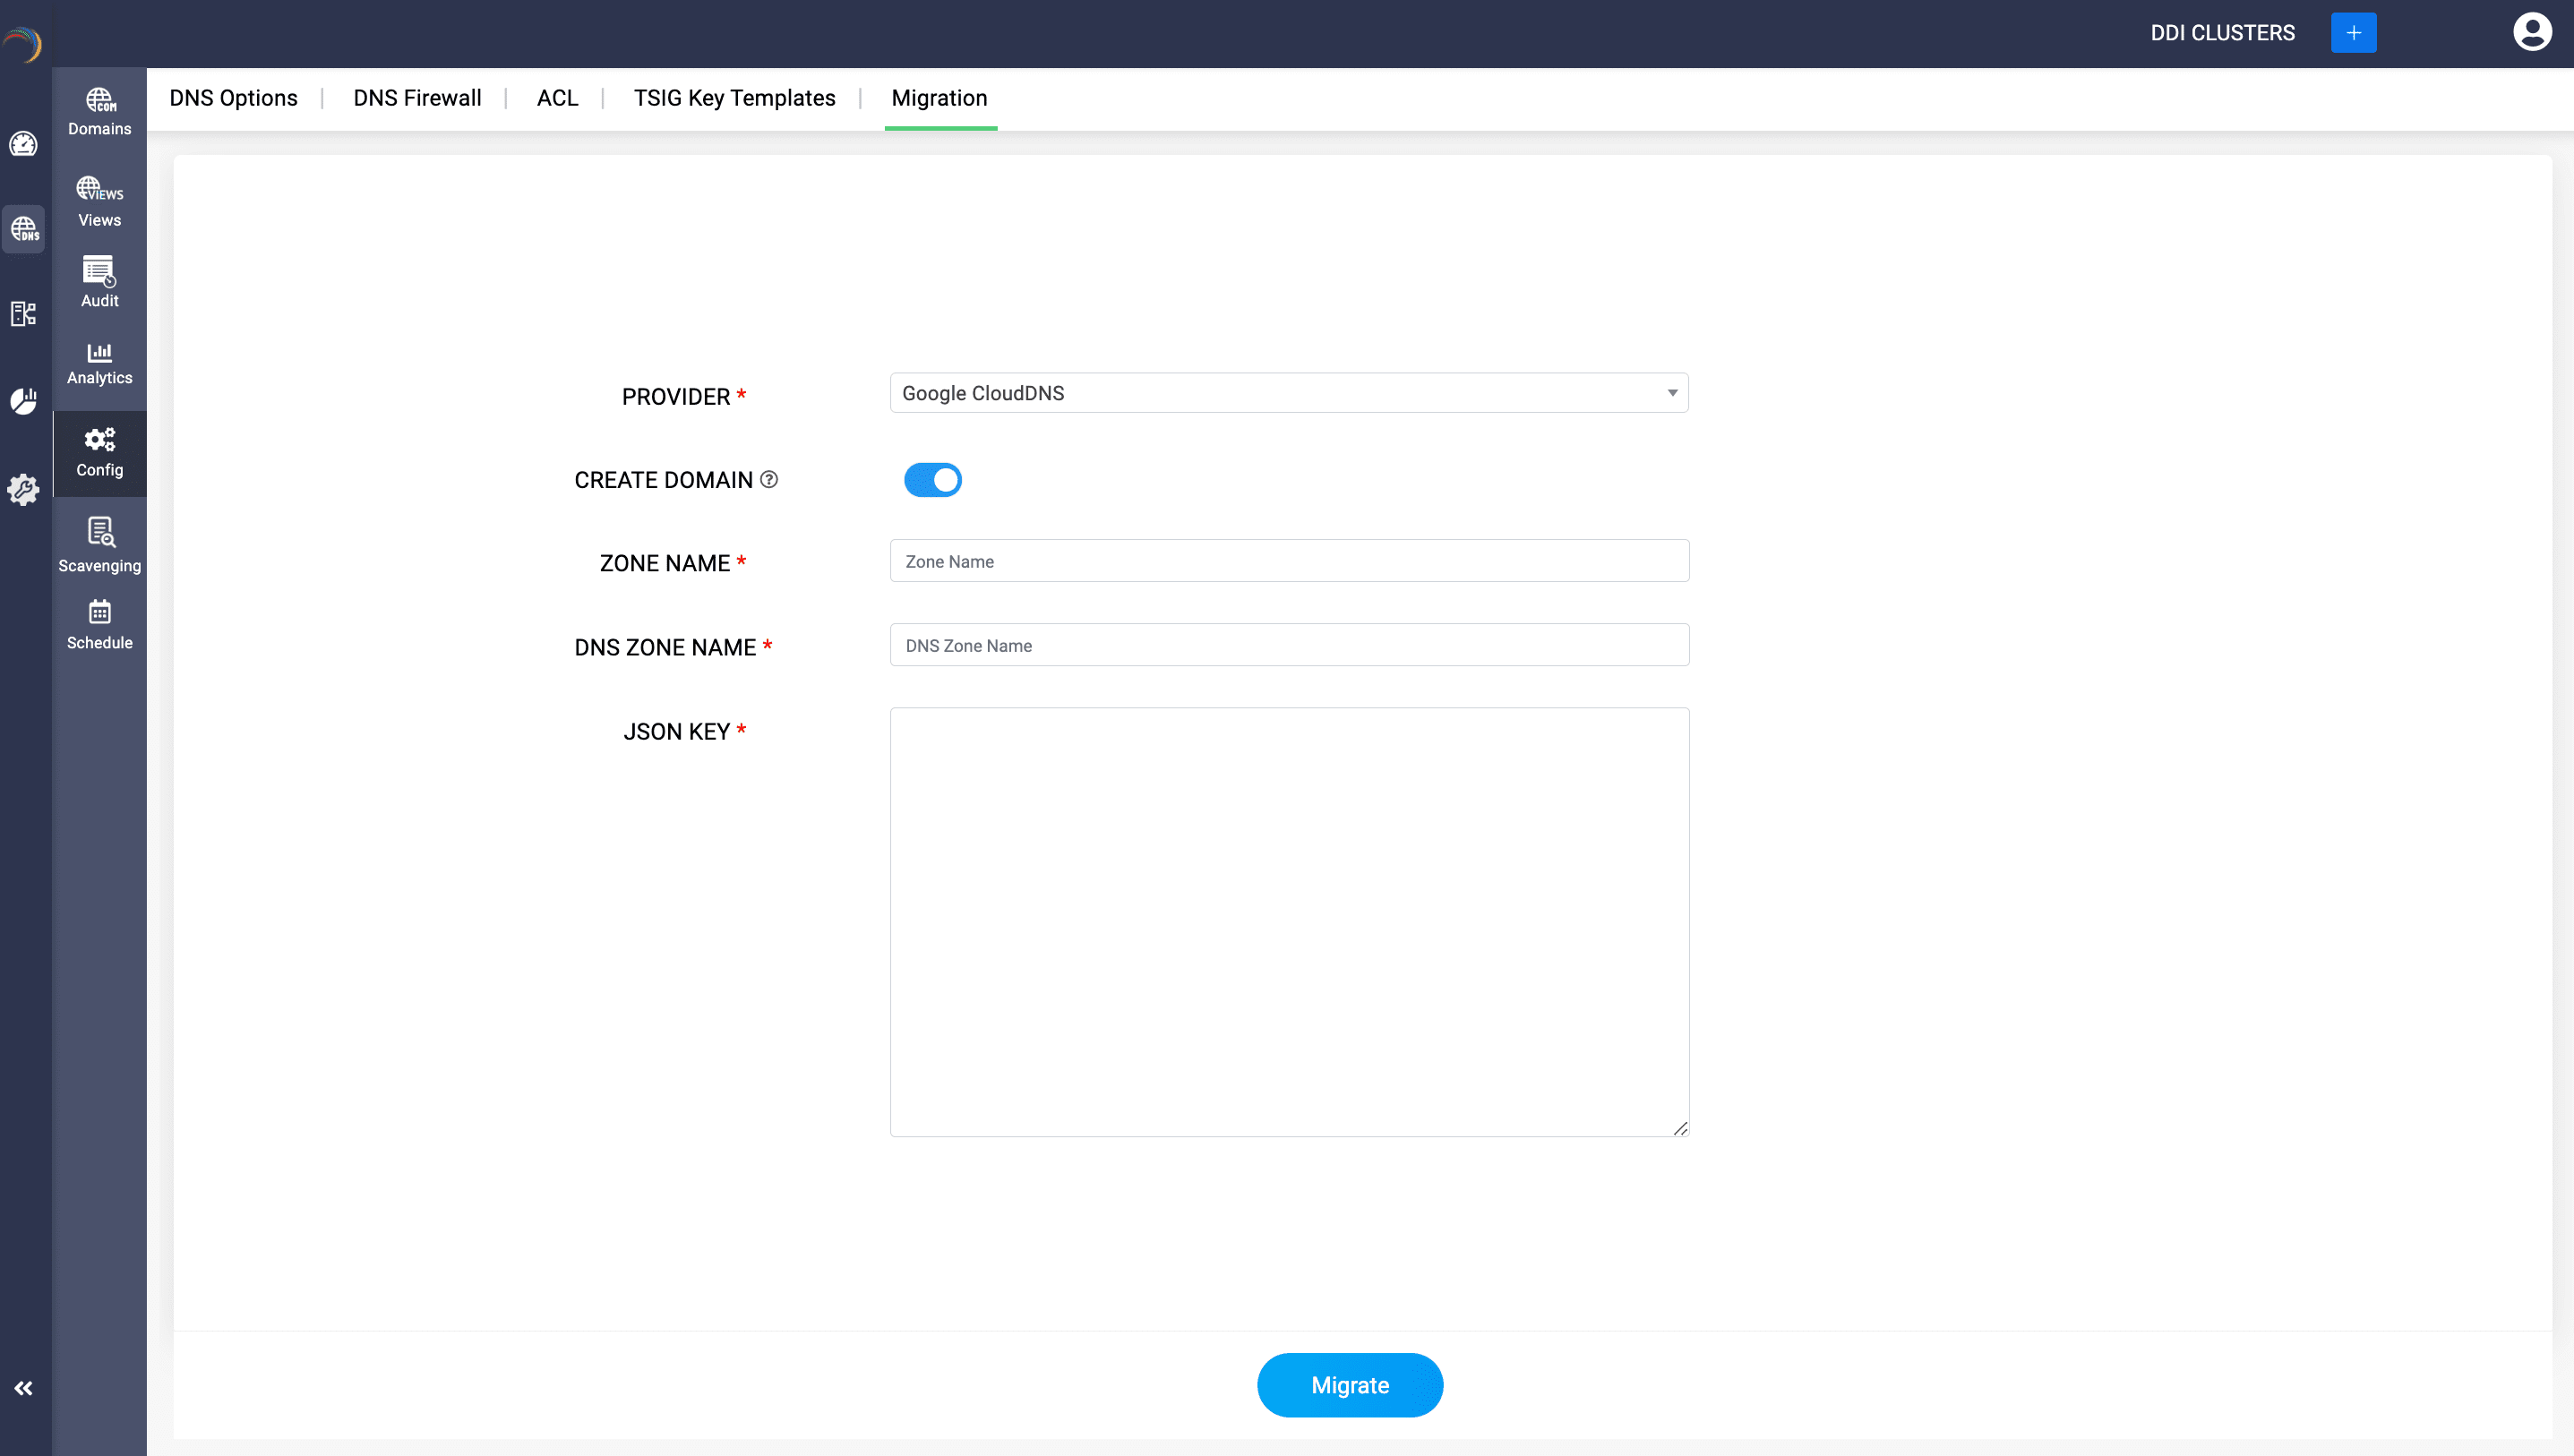Switch to TSIG Key Templates tab
The width and height of the screenshot is (2574, 1456).
click(734, 98)
